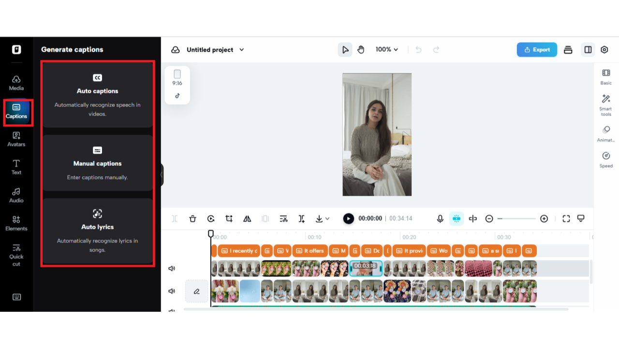Click the video preview canvas
Viewport: 619px width, 348px height.
point(377,134)
